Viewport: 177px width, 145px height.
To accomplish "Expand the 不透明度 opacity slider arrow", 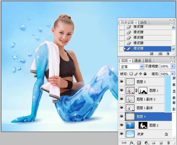I will 173,66.
